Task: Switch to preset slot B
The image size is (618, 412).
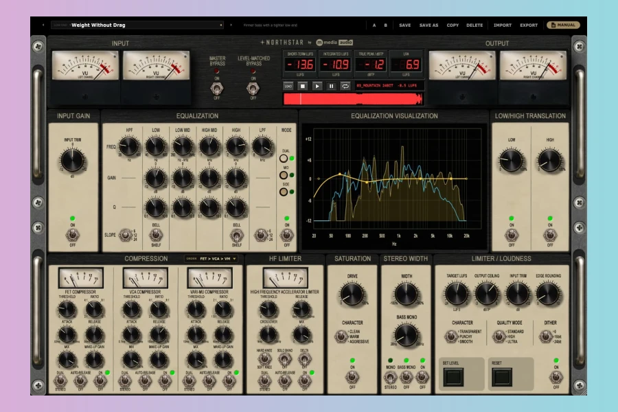Action: 385,25
